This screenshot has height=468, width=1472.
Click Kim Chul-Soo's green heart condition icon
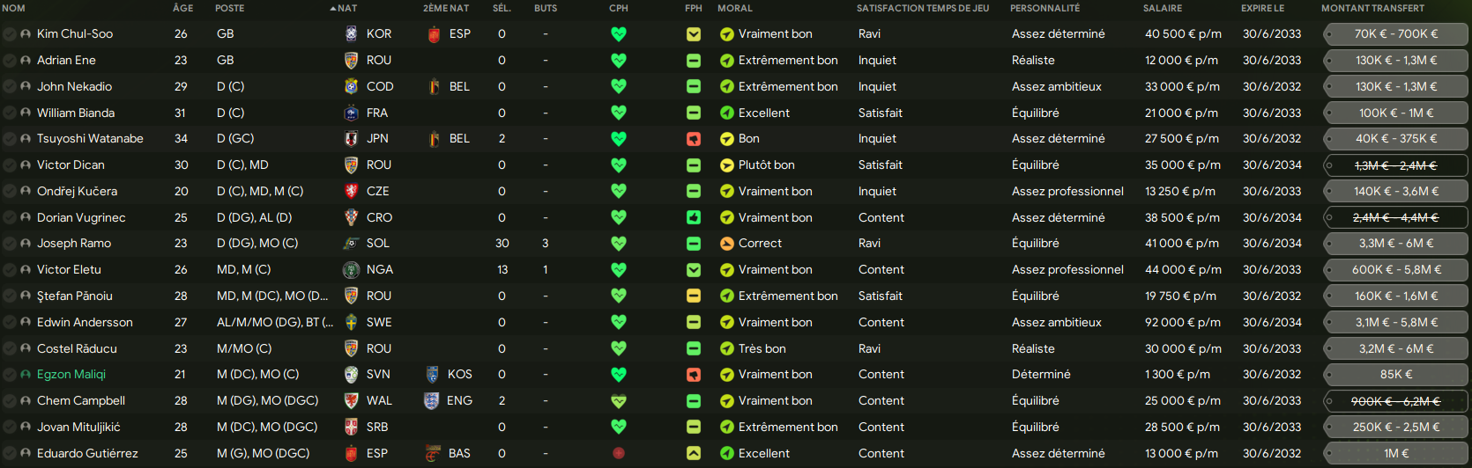(x=619, y=34)
